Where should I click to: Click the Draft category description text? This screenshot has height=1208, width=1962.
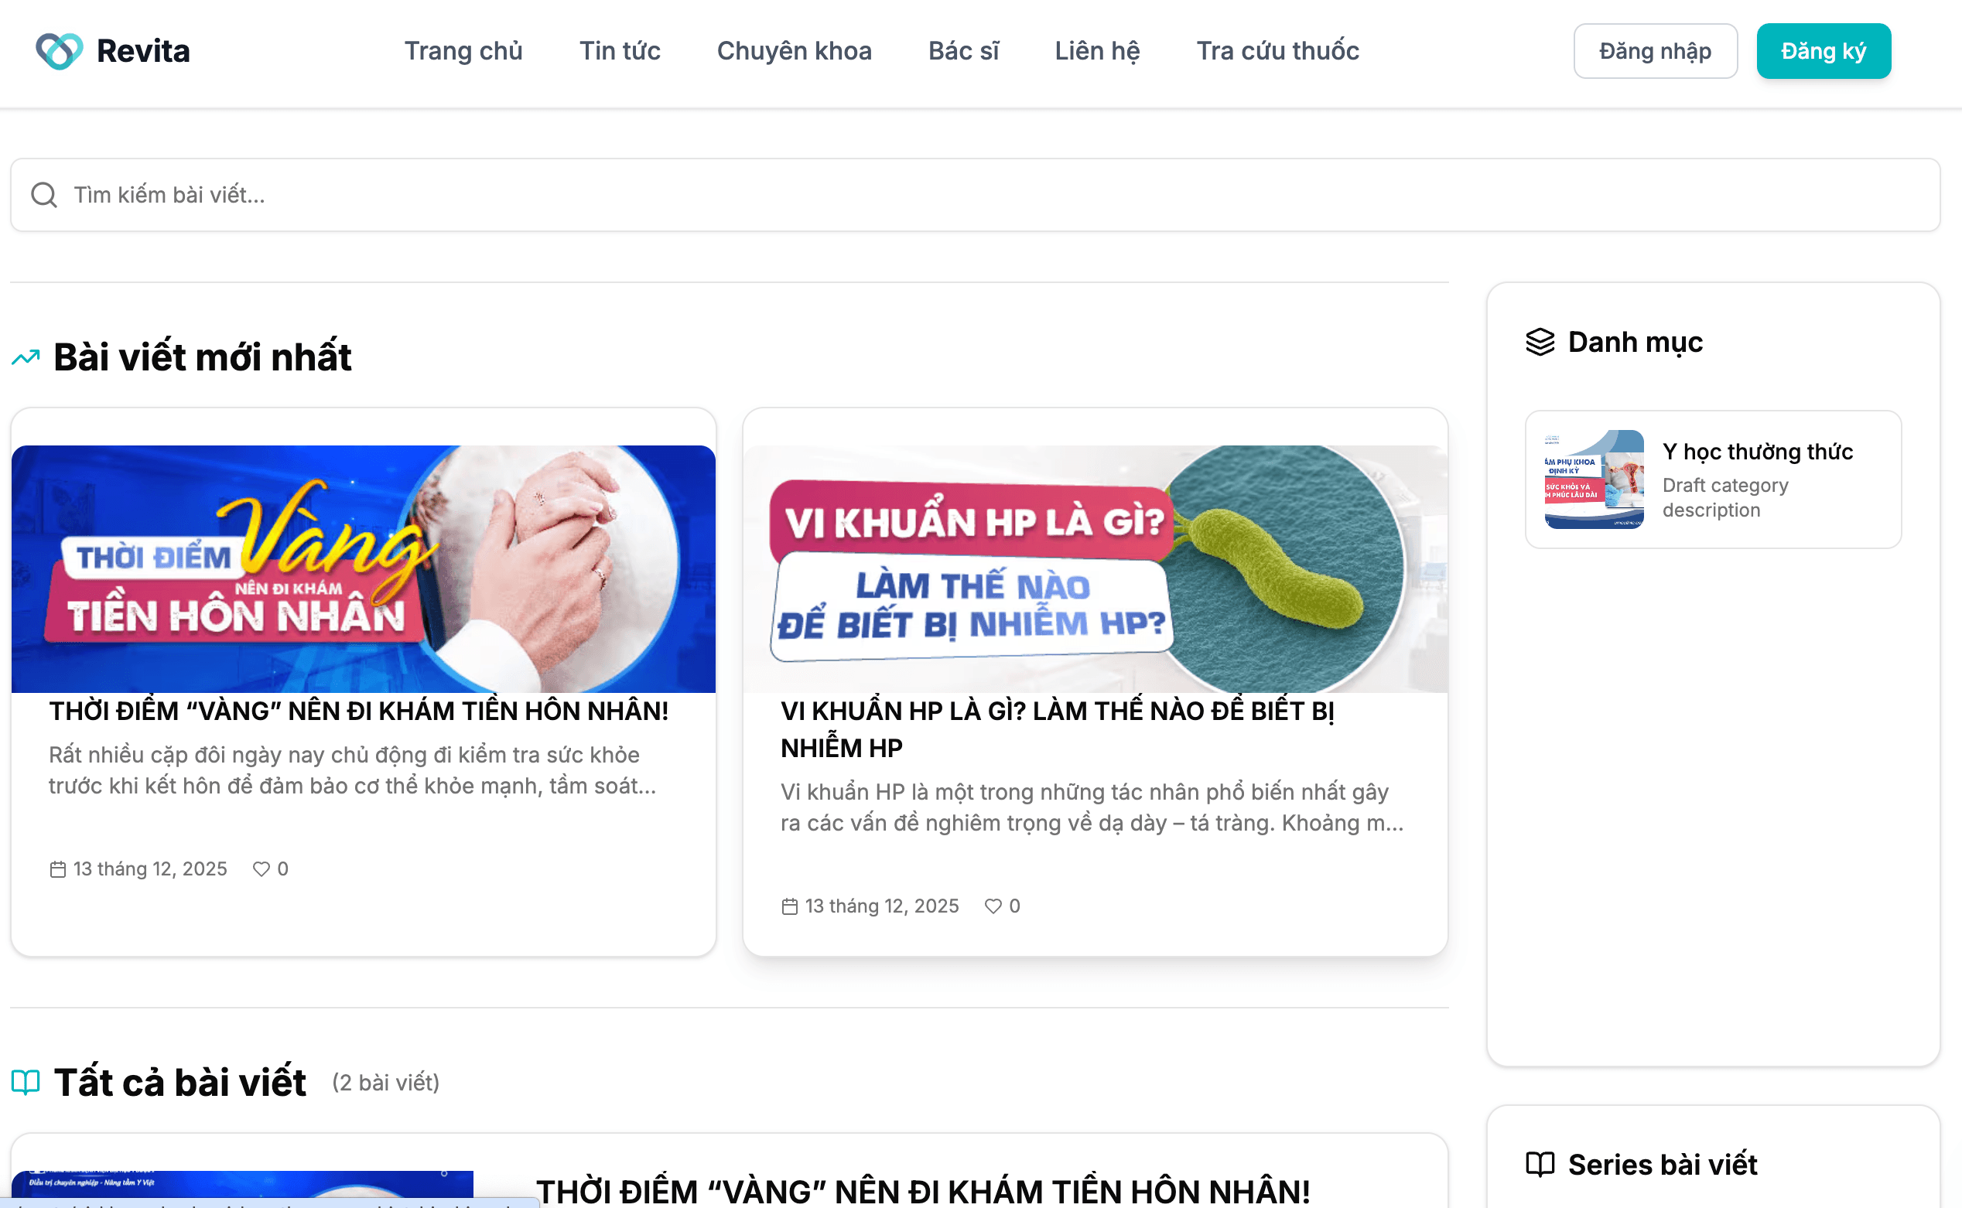(1724, 497)
